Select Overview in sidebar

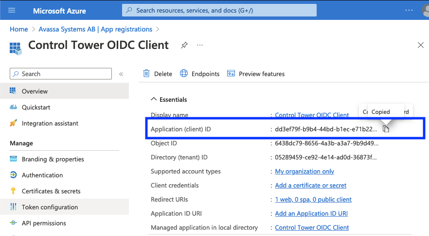pyautogui.click(x=64, y=91)
